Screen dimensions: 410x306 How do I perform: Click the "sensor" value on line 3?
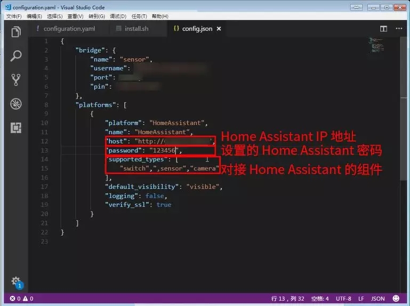tap(134, 59)
